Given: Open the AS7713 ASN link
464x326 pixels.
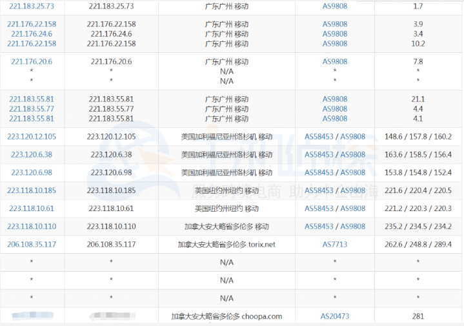Looking at the screenshot, I should [x=334, y=245].
